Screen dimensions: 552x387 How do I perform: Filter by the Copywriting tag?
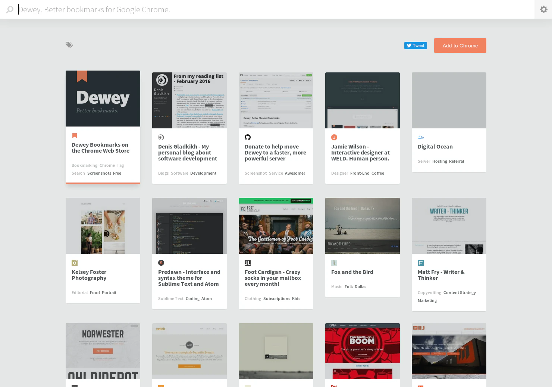[429, 293]
